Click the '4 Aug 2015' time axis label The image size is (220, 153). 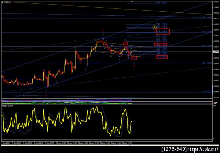coord(5,143)
